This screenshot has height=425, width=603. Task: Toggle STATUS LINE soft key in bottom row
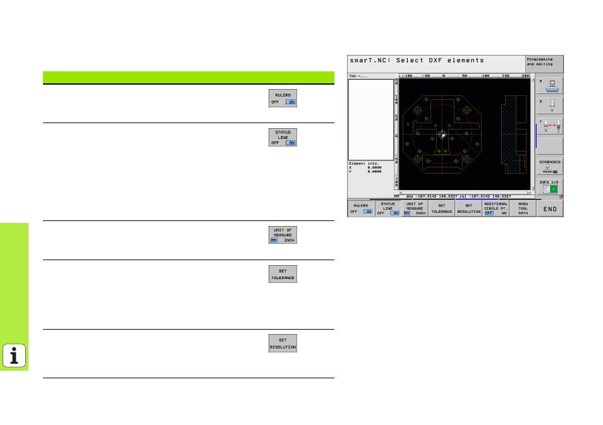[388, 208]
